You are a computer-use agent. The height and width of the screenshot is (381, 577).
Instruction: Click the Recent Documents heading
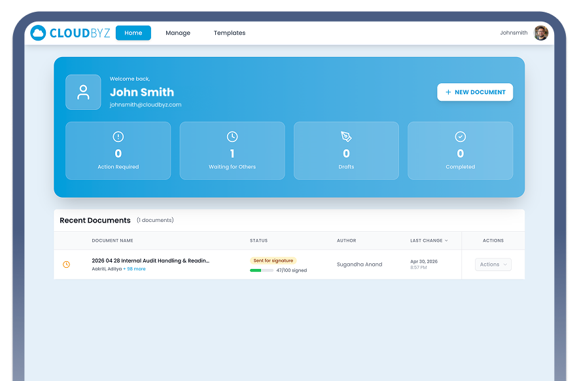click(x=95, y=220)
